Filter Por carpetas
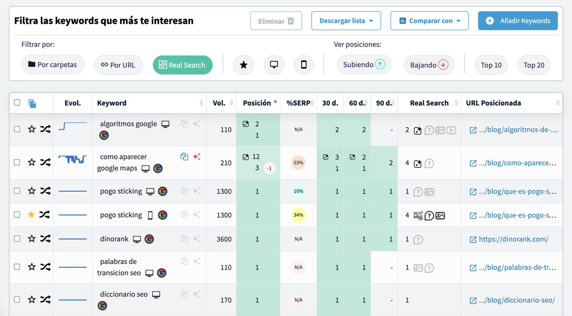Screen dimensions: 572x316 tap(52, 65)
